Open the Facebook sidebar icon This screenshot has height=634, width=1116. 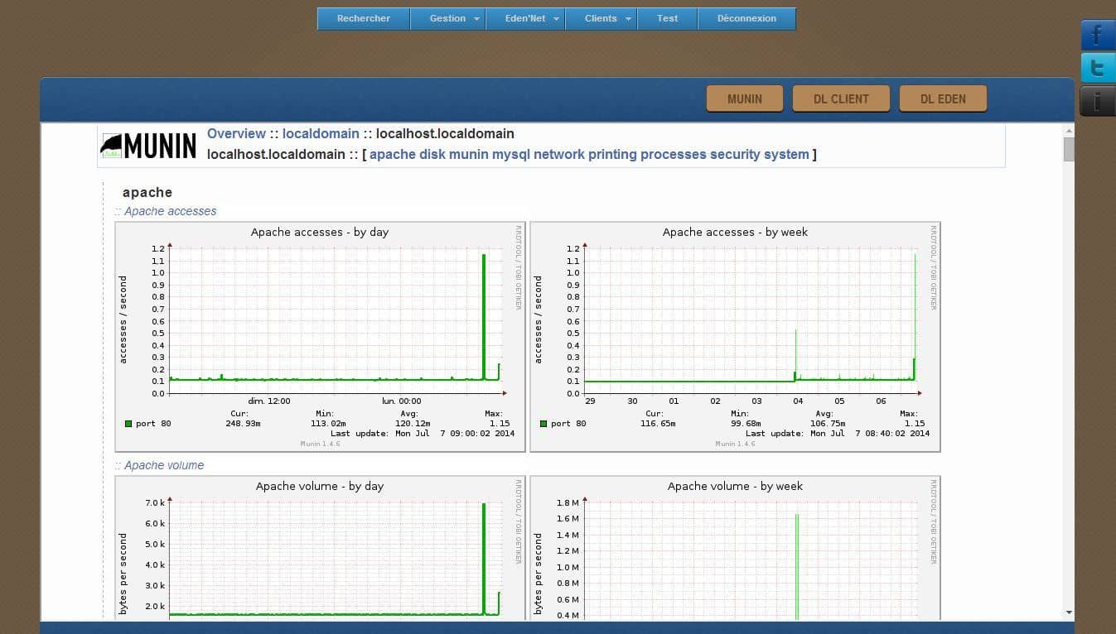pos(1098,35)
